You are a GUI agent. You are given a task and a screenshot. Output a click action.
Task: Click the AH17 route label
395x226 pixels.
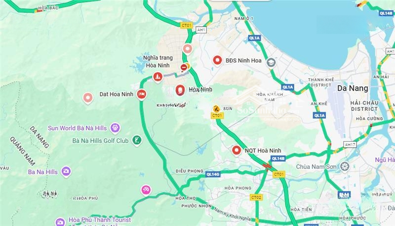point(350,145)
